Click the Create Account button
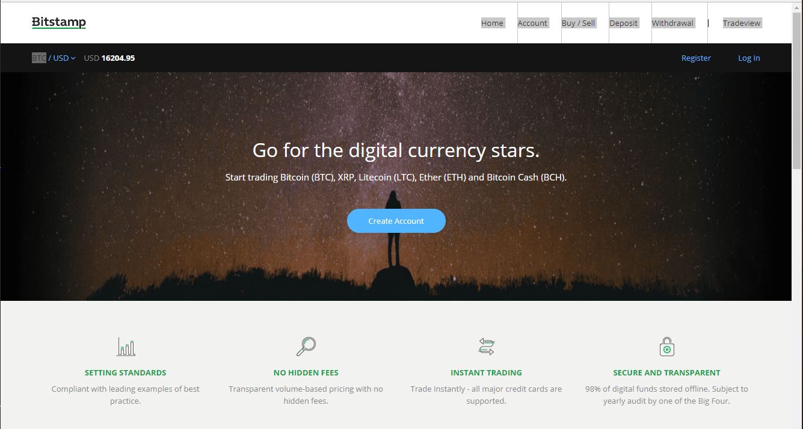This screenshot has height=429, width=803. [x=396, y=221]
